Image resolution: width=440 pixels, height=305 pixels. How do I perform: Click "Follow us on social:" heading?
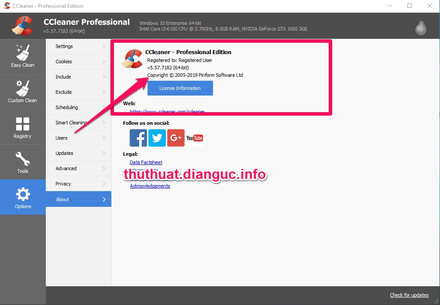(x=146, y=123)
